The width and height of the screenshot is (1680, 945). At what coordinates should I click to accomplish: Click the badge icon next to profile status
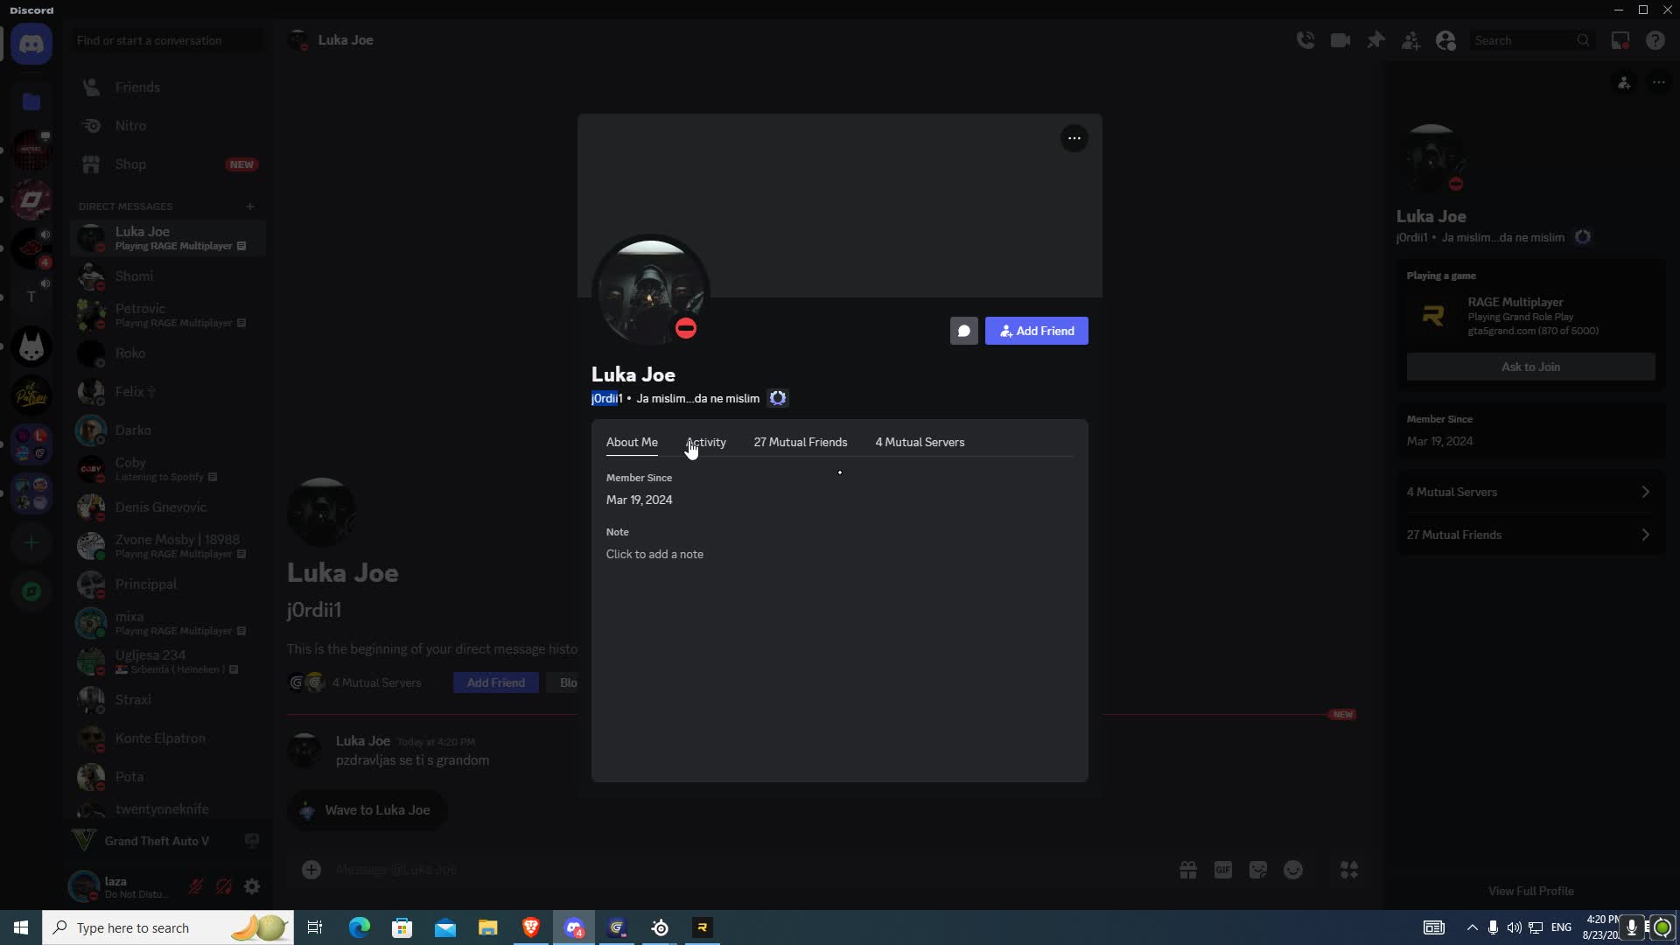coord(778,398)
